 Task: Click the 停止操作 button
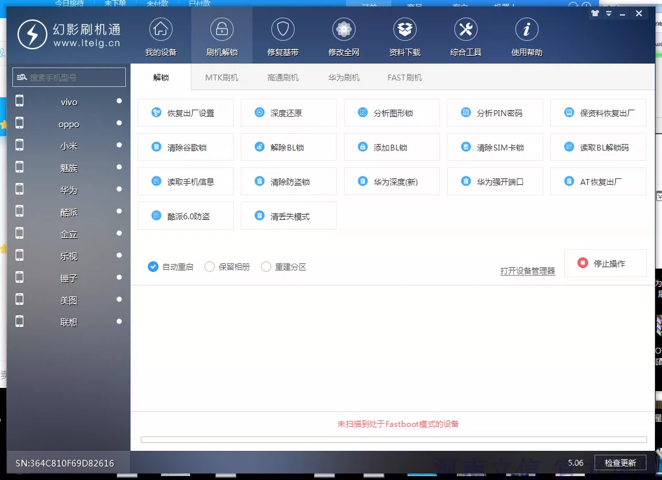coord(605,263)
